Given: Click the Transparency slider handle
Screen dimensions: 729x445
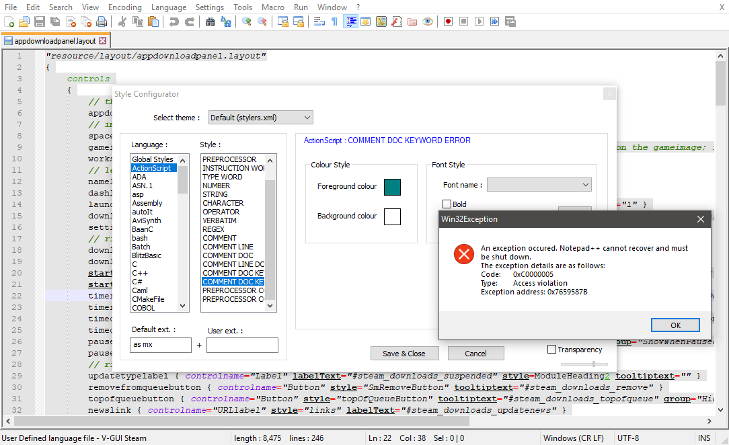Looking at the screenshot, I should 594,364.
